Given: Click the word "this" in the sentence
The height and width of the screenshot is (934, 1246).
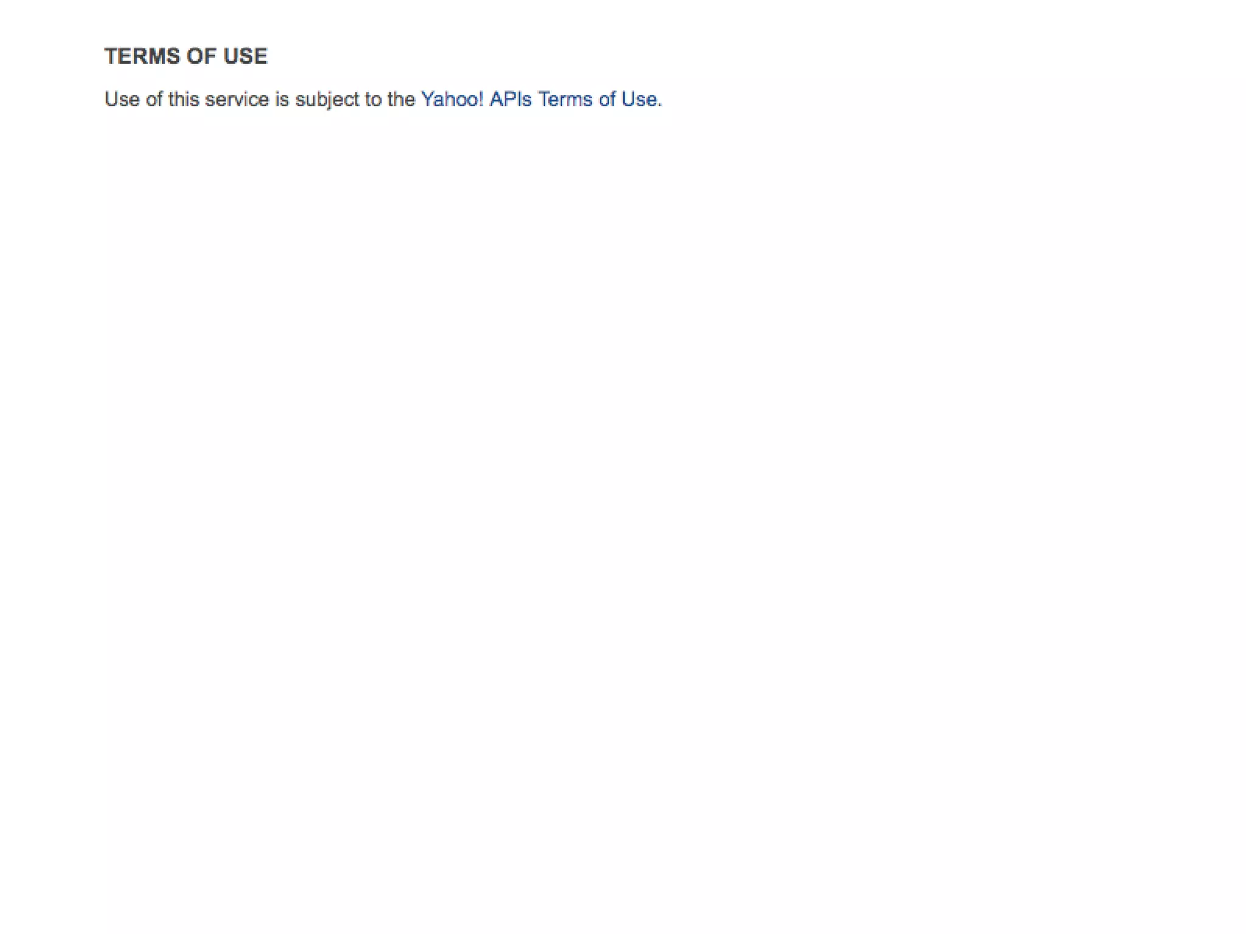Looking at the screenshot, I should (184, 99).
